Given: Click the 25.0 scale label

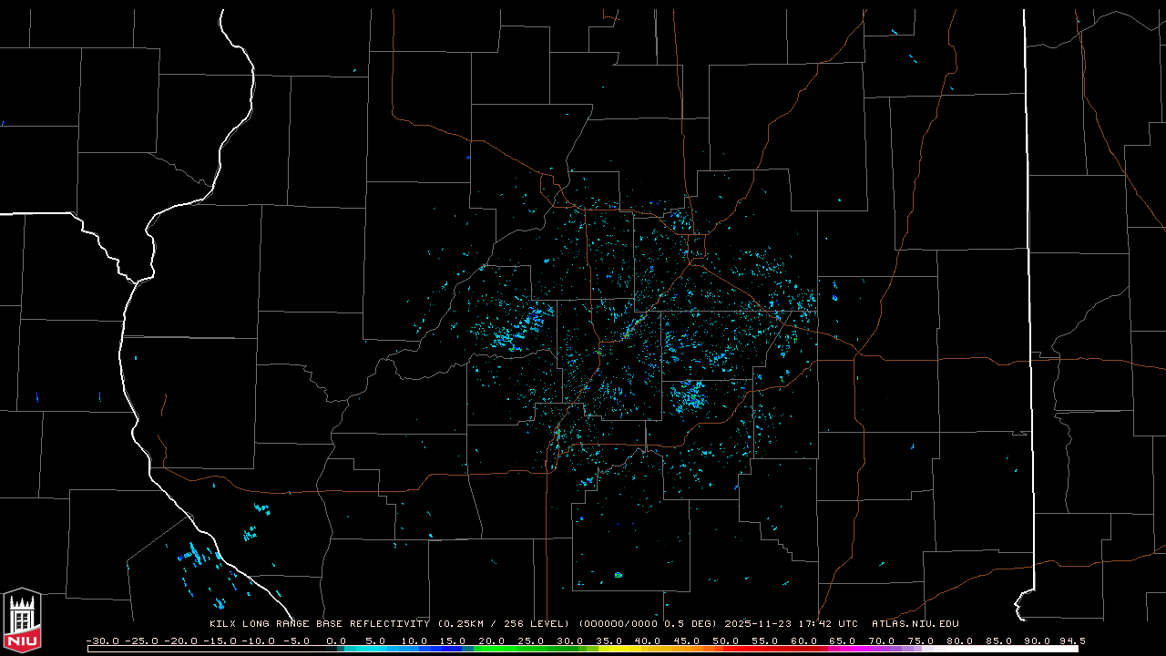Looking at the screenshot, I should 531,641.
